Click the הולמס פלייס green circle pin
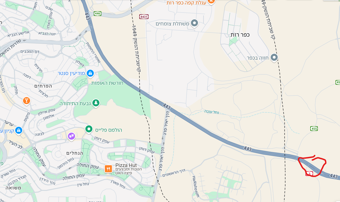340x202 pixels. [x=89, y=129]
